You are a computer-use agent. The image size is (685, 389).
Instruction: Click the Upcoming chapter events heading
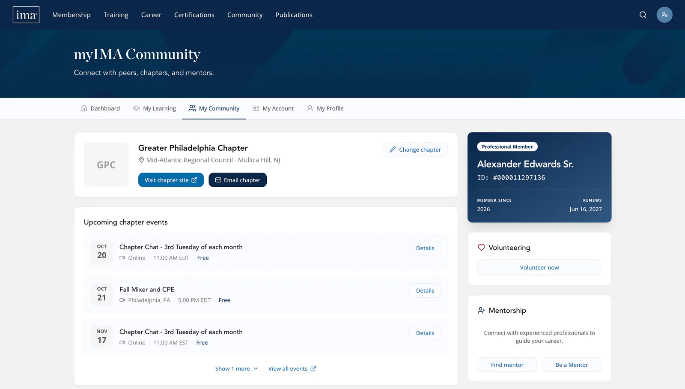(126, 222)
